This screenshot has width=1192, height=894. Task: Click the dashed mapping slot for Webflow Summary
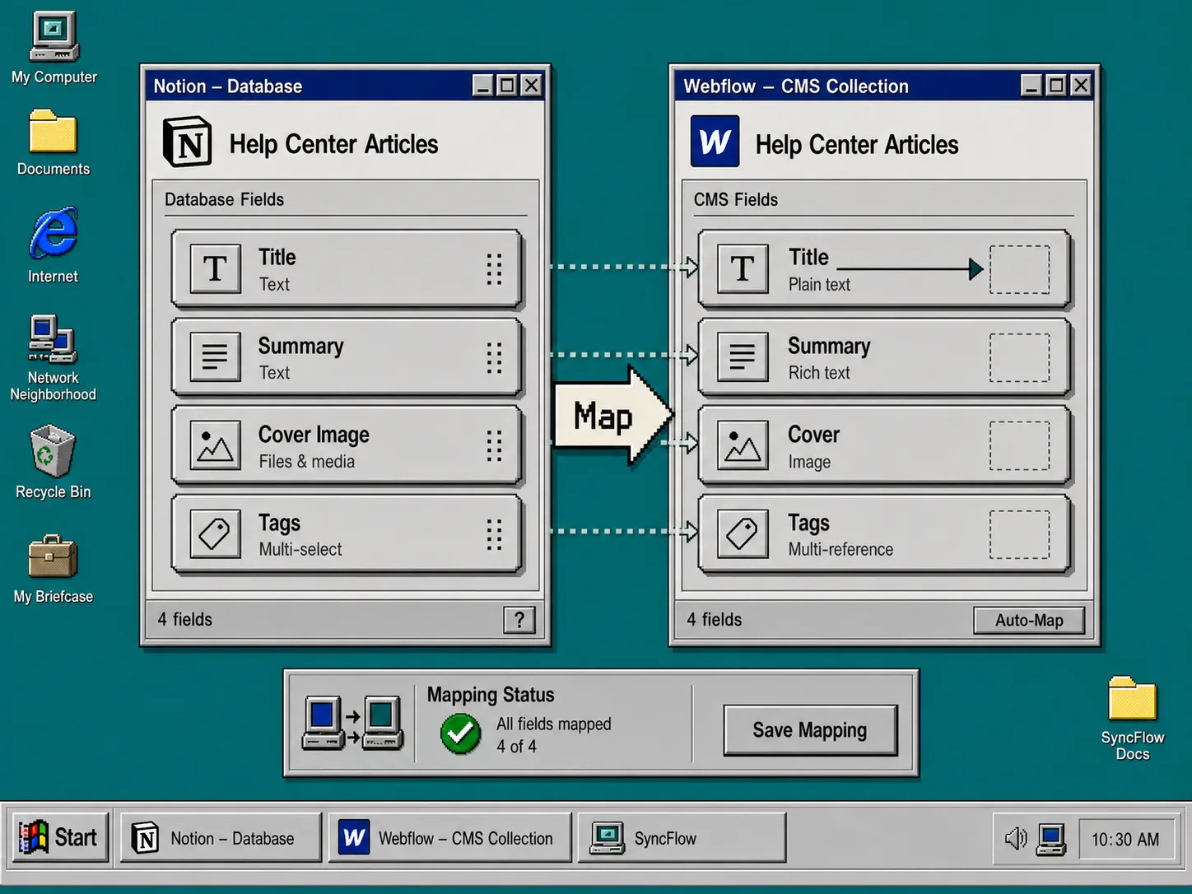click(1019, 357)
